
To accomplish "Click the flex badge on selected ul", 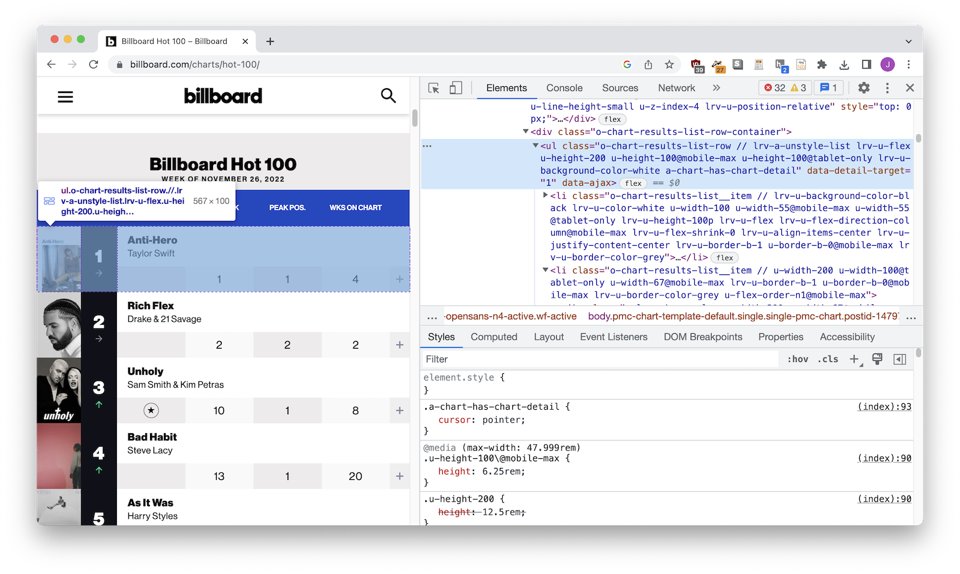I will click(633, 183).
